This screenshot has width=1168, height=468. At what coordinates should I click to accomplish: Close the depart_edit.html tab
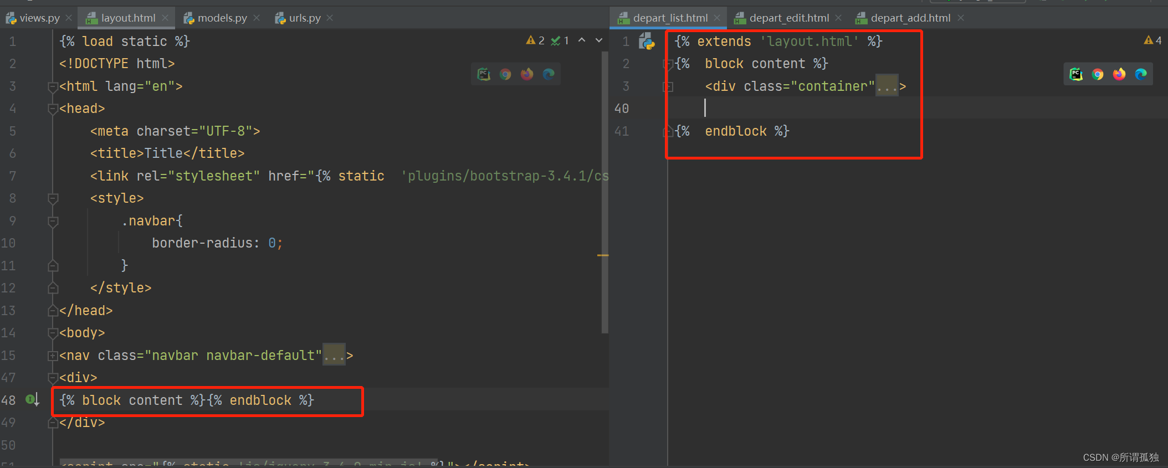838,18
